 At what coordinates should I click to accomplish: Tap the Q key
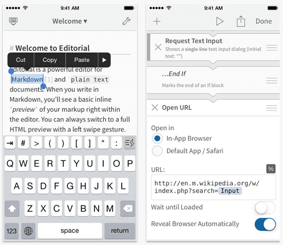(10, 163)
